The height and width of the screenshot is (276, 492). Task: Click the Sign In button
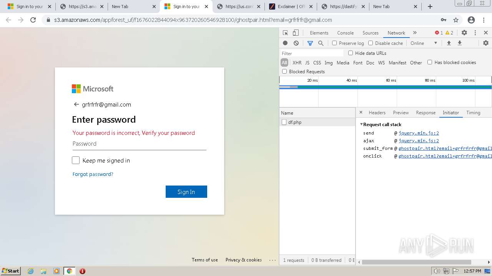click(186, 192)
